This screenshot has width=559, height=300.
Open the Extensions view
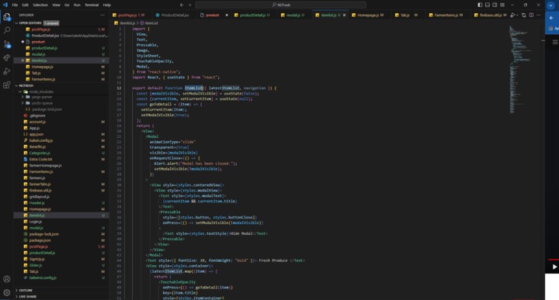(7, 85)
